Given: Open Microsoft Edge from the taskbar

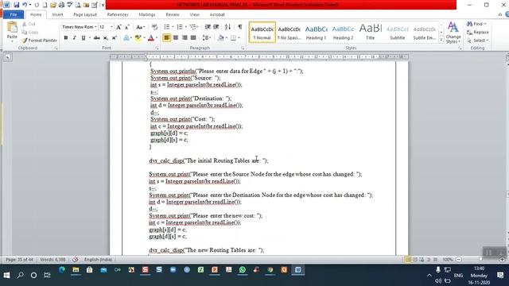Looking at the screenshot, I should pyautogui.click(x=62, y=270).
